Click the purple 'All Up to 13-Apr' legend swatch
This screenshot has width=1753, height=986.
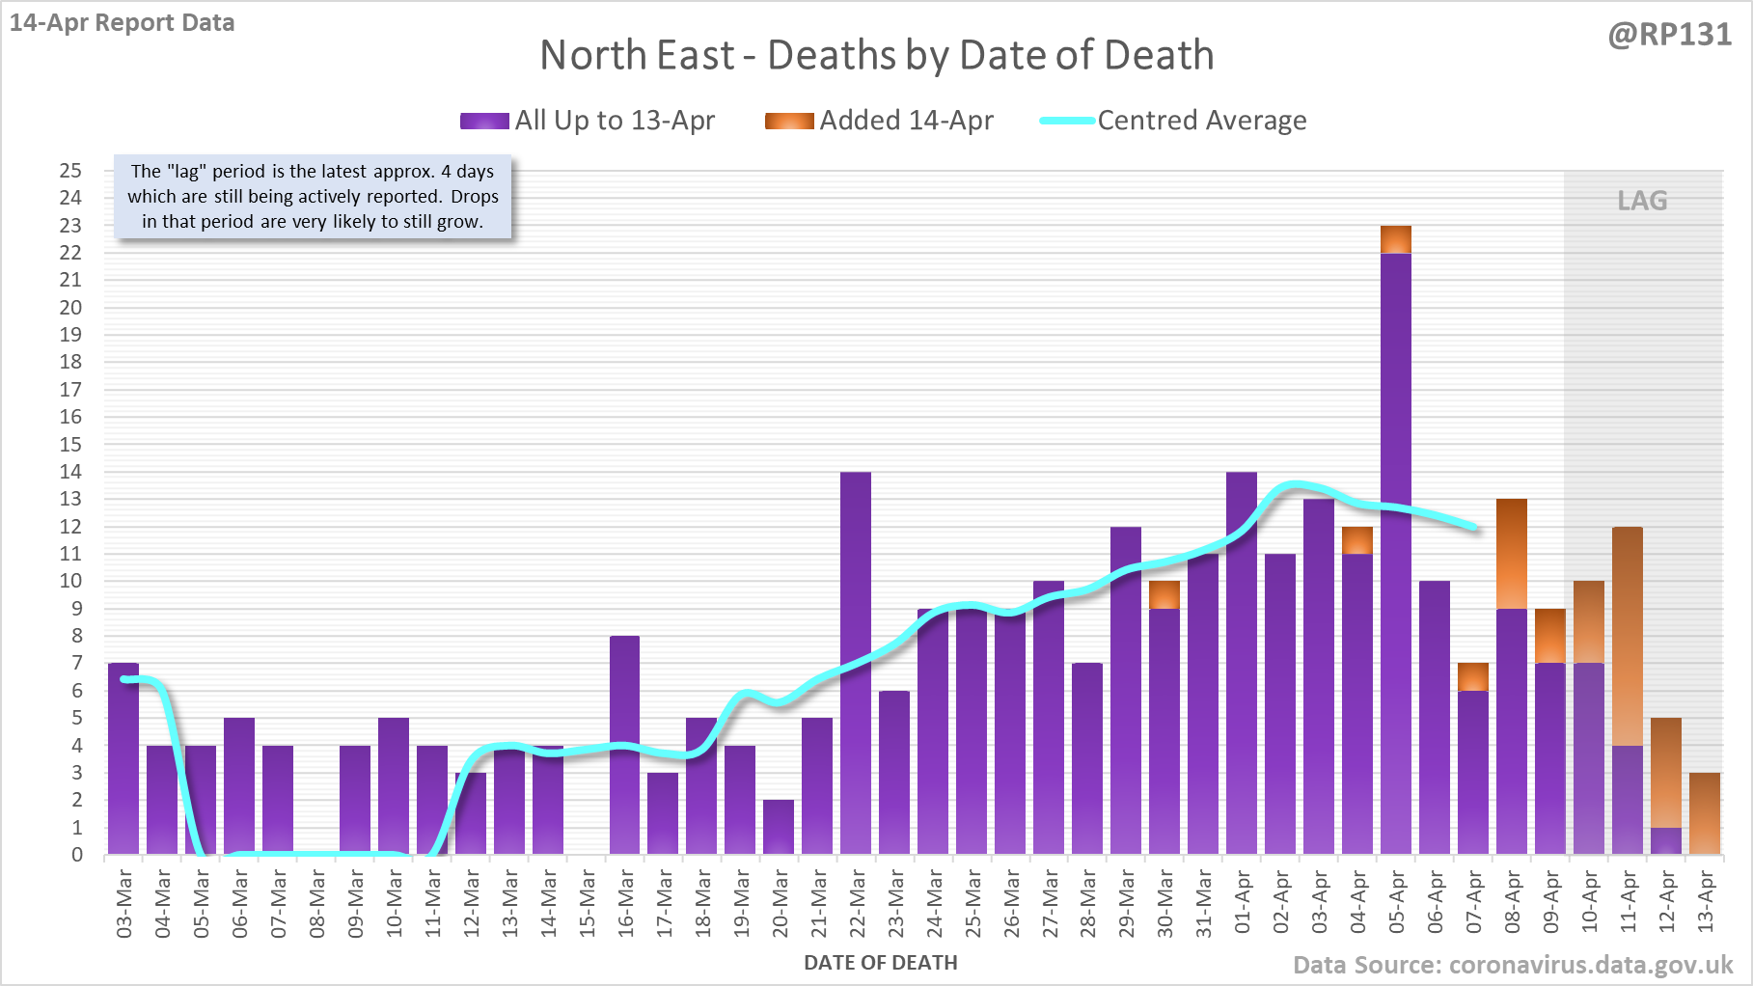click(x=484, y=121)
